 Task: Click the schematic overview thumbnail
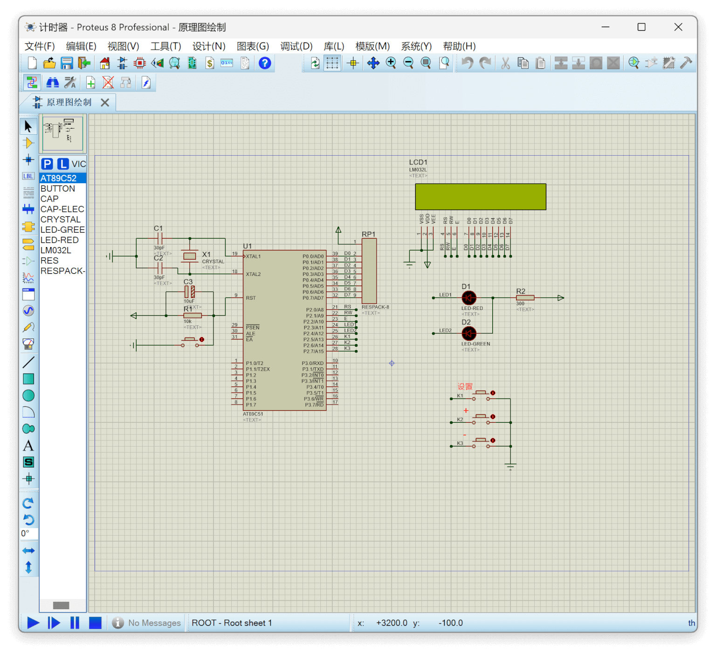pos(63,133)
